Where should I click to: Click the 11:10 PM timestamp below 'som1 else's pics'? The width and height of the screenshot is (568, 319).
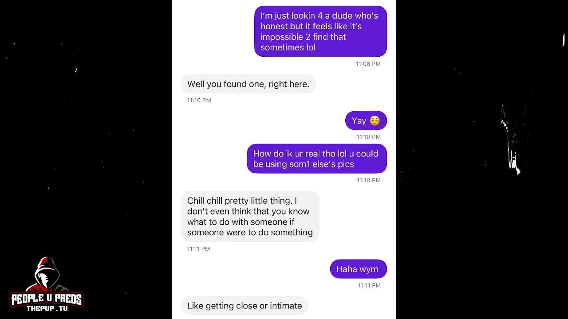pyautogui.click(x=368, y=180)
